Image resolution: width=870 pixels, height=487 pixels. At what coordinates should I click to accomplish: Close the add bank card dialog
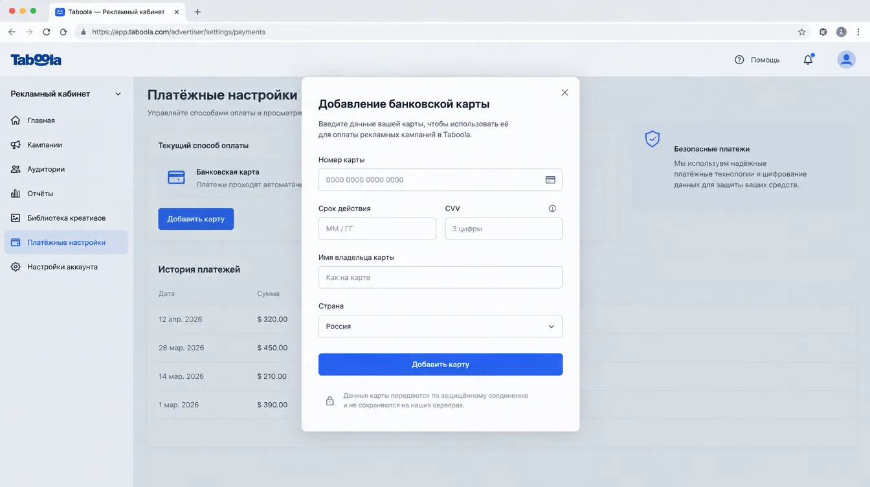point(564,93)
